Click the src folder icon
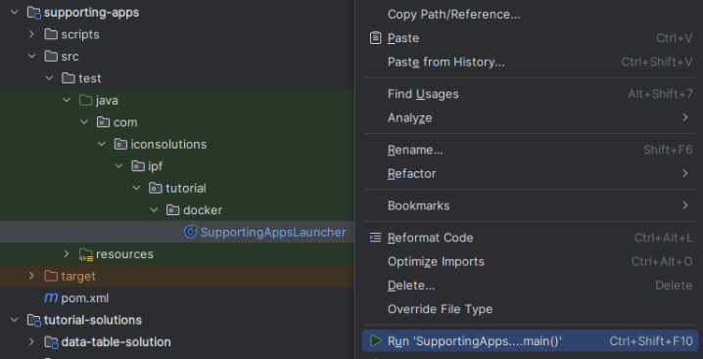Screen dimensions: 703x359 pyautogui.click(x=51, y=57)
